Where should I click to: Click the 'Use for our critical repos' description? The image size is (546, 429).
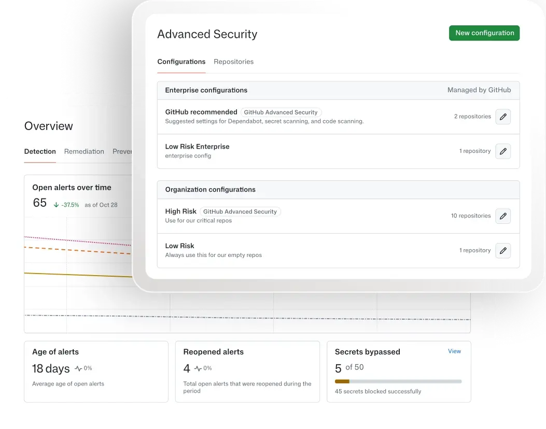click(199, 221)
